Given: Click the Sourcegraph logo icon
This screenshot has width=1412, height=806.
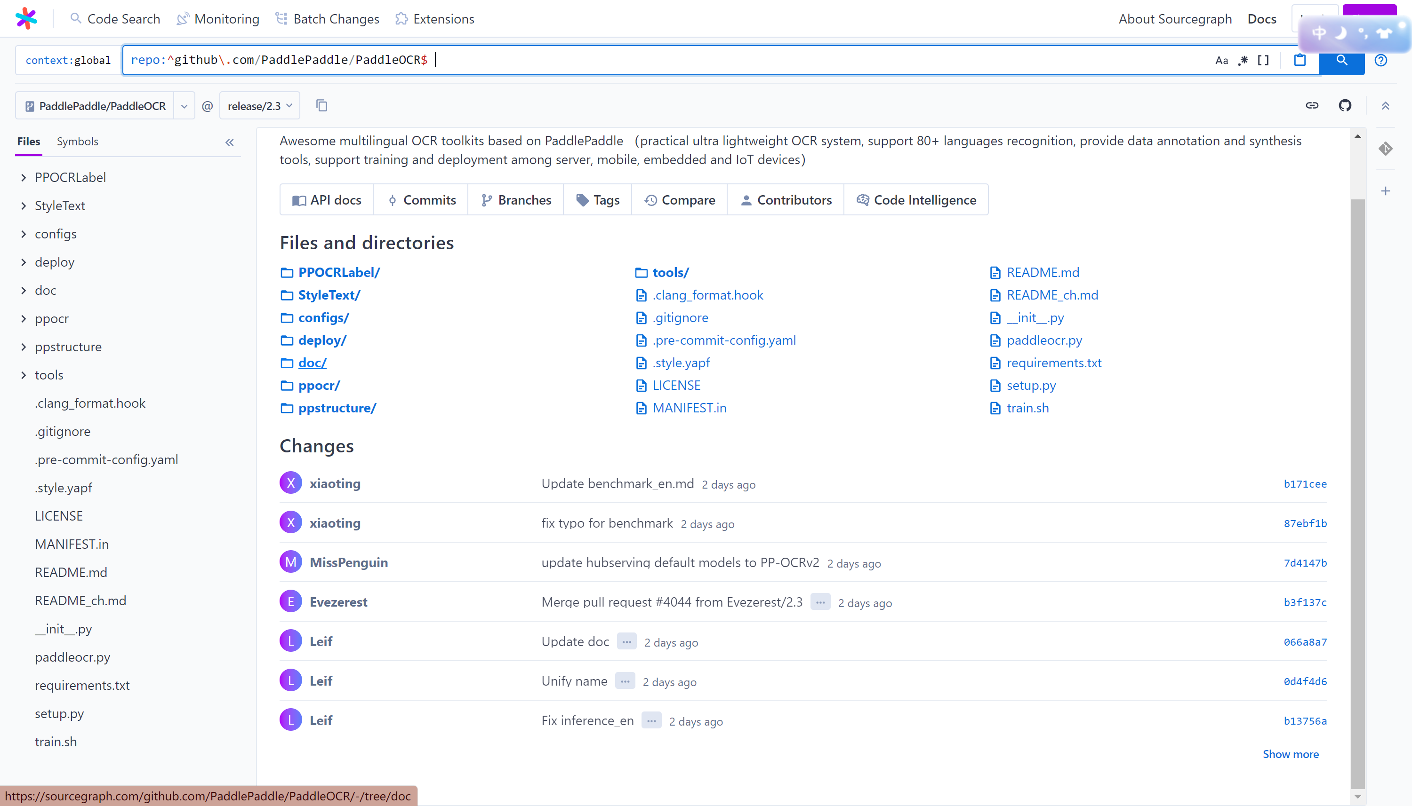Looking at the screenshot, I should pyautogui.click(x=26, y=18).
